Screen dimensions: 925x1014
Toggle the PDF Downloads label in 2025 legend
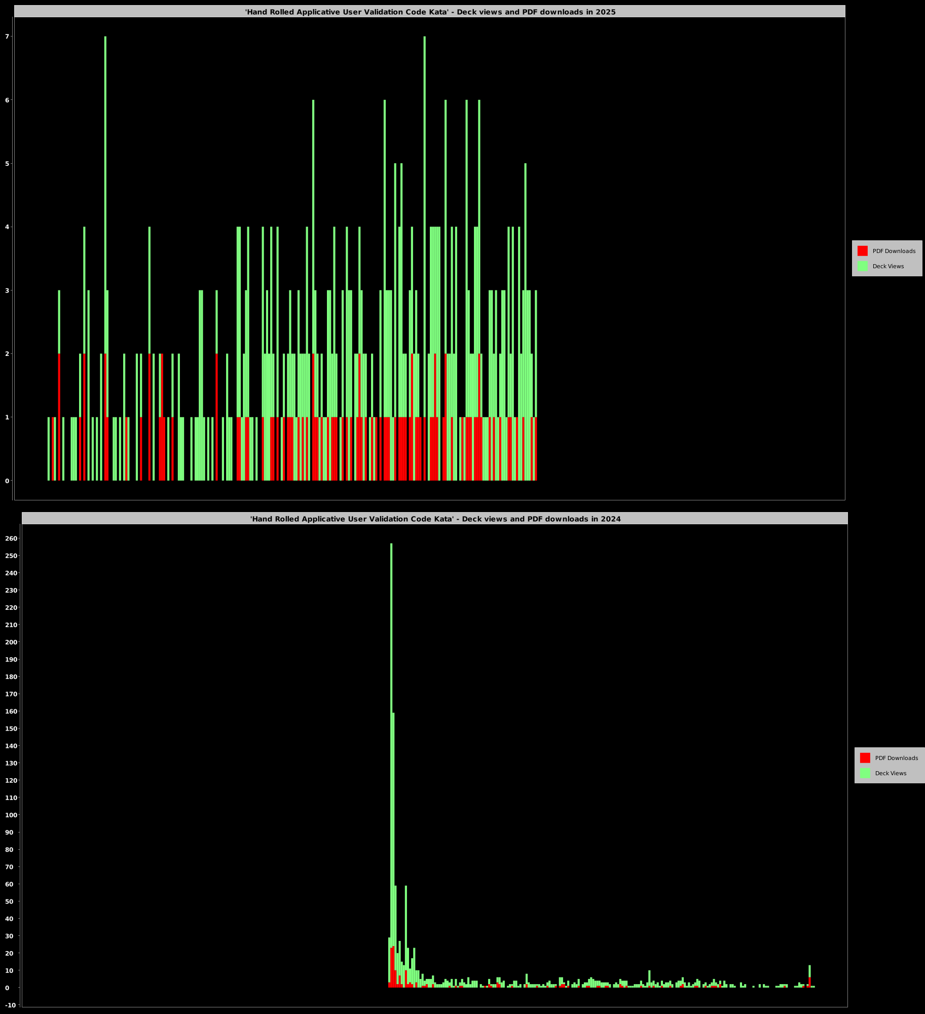[894, 251]
